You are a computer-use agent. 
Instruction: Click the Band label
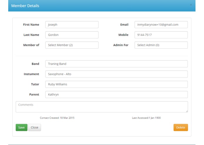click(x=36, y=64)
